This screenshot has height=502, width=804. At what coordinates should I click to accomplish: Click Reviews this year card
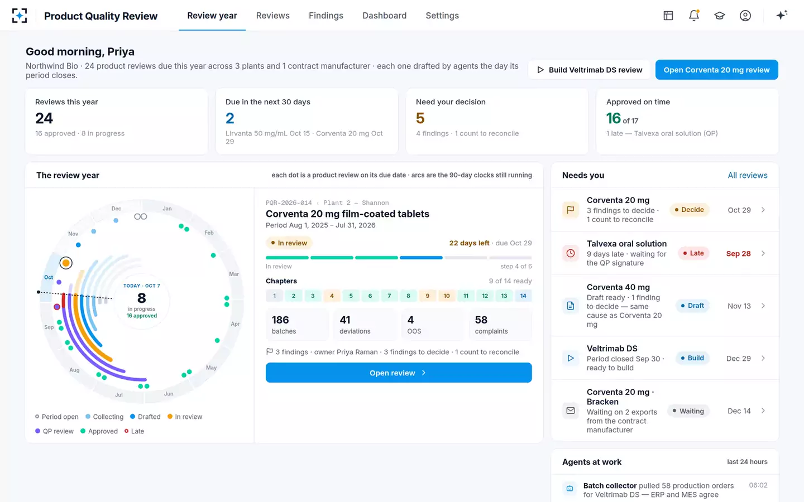click(x=117, y=121)
